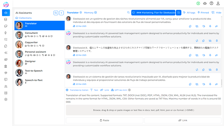The image size is (224, 126).
Task: Click the microphone icon in left sidebar
Action: pos(6,33)
